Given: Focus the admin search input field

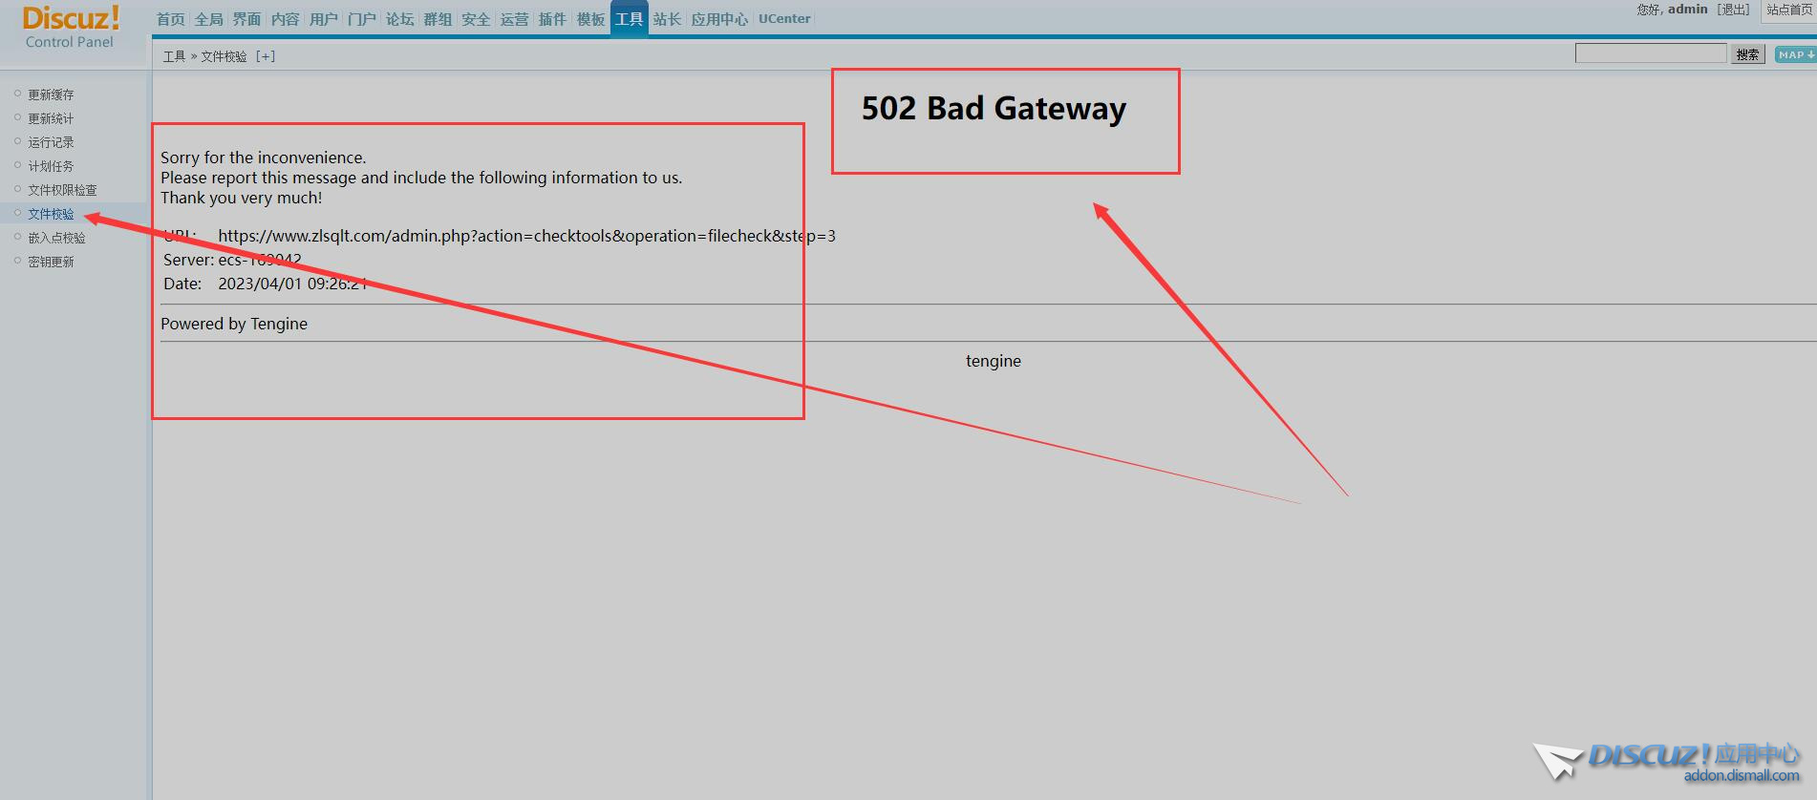Looking at the screenshot, I should [x=1650, y=54].
